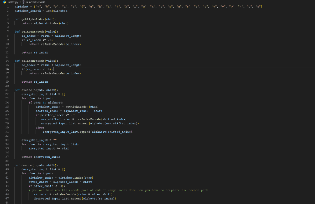Screen dimensions: 315x204
Task: Click the if(after_shift < -4) line
Action: [x=47, y=186]
